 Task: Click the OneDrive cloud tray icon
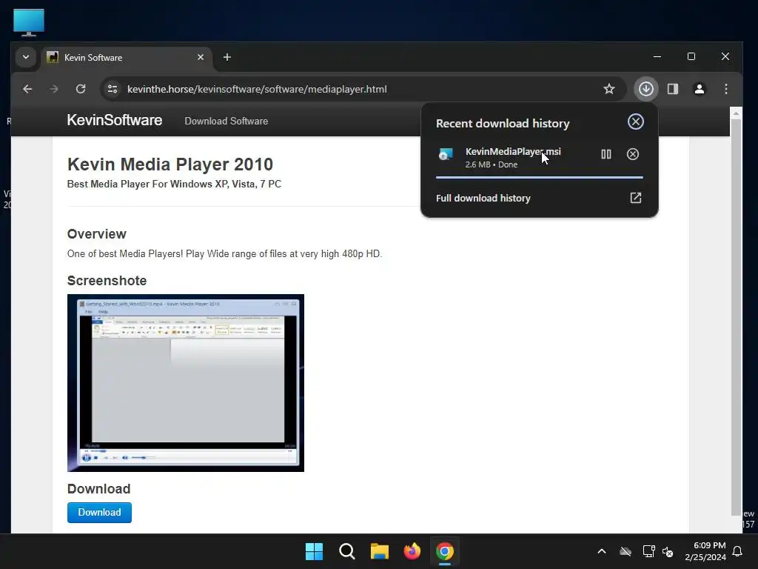point(625,551)
